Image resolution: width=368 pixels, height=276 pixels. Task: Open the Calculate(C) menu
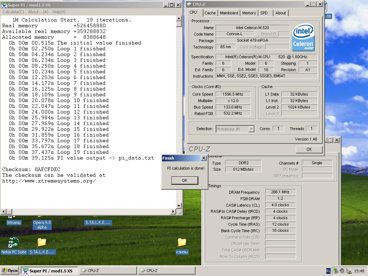[13, 12]
